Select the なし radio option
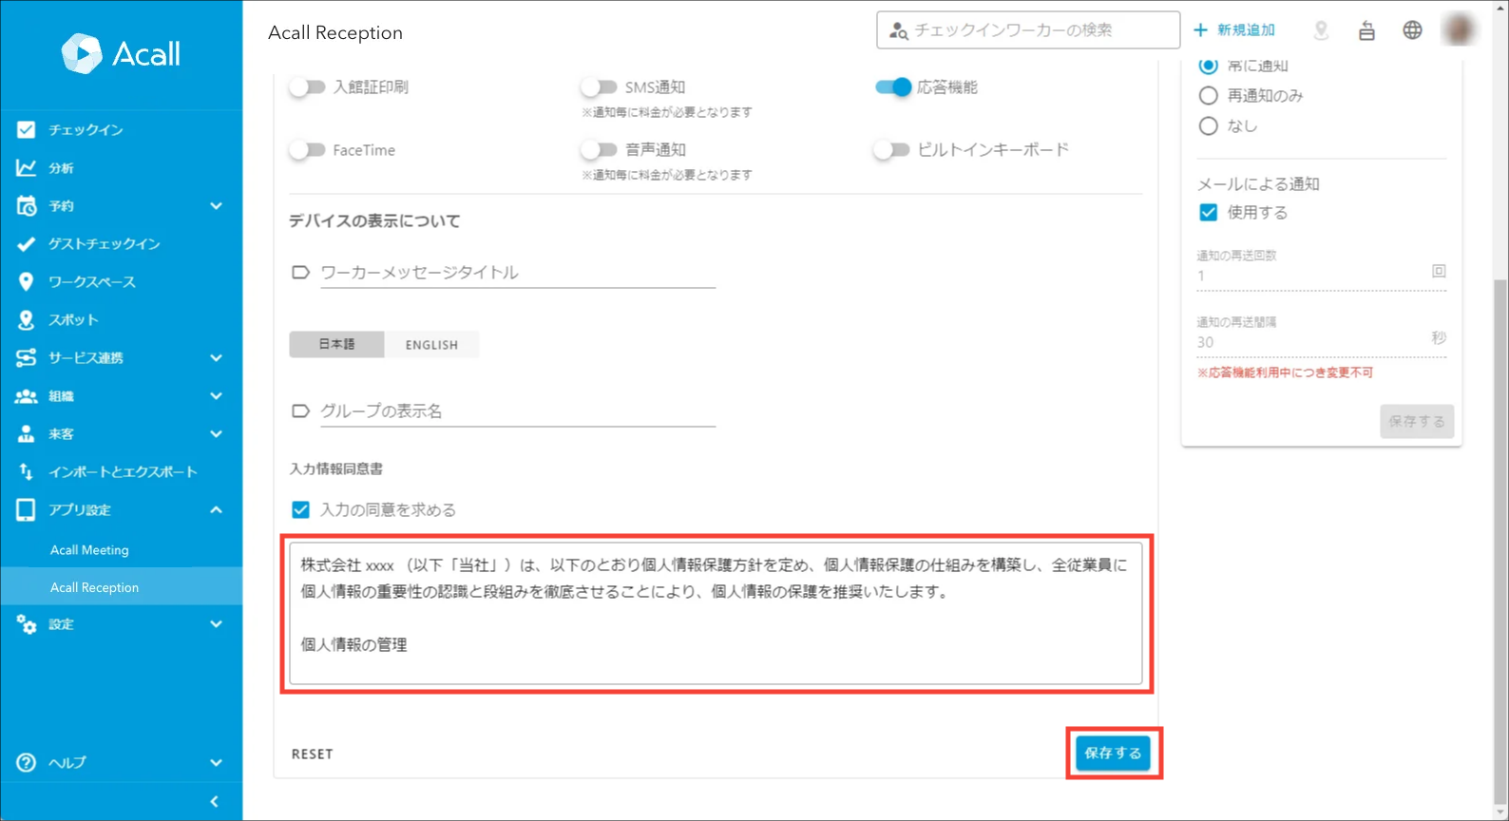Viewport: 1509px width, 821px height. click(x=1208, y=125)
